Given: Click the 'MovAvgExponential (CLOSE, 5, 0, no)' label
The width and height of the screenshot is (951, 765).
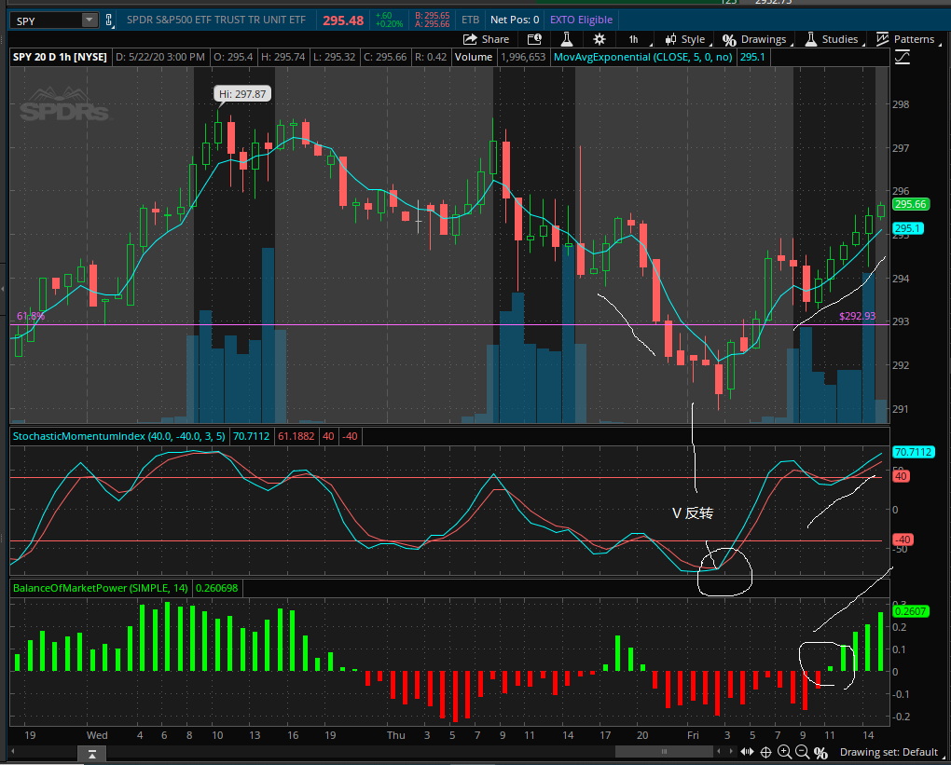Looking at the screenshot, I should (x=643, y=57).
